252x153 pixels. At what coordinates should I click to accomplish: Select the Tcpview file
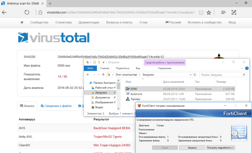click(180, 99)
